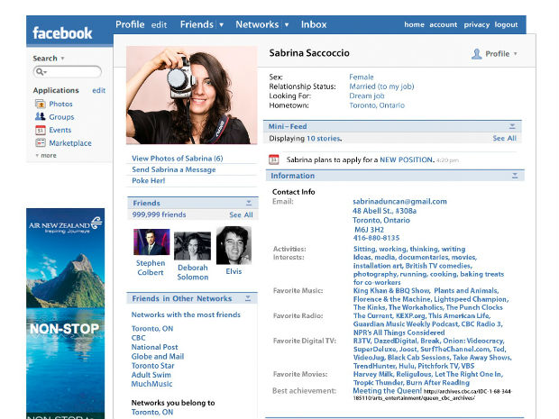
Task: Open Deborah Solomon's friend thumbnail
Action: (x=193, y=246)
